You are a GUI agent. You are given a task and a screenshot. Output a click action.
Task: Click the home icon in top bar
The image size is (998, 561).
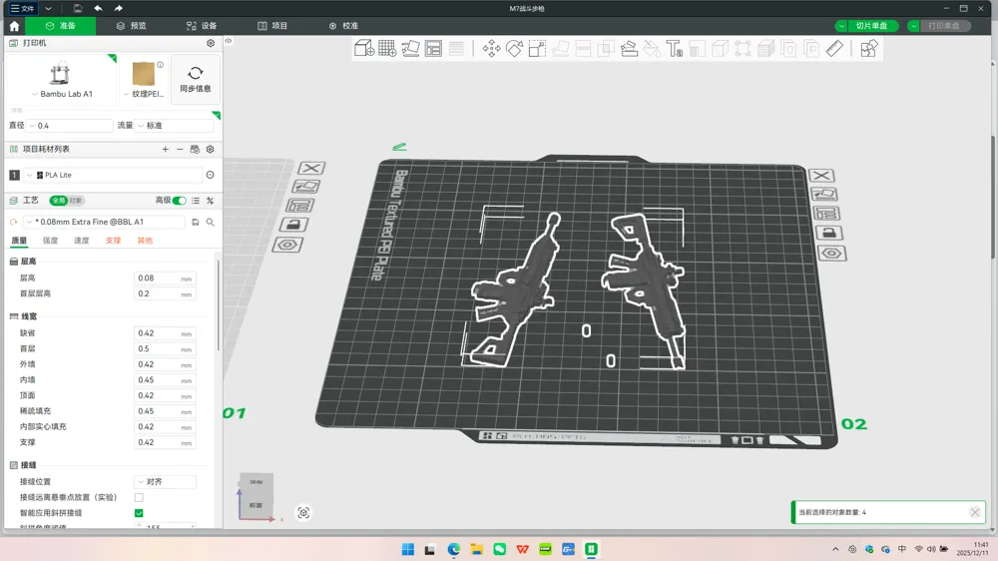tap(14, 26)
